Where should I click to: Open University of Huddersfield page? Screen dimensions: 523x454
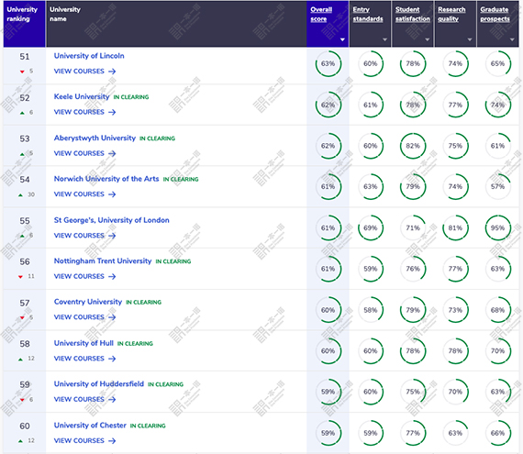99,384
